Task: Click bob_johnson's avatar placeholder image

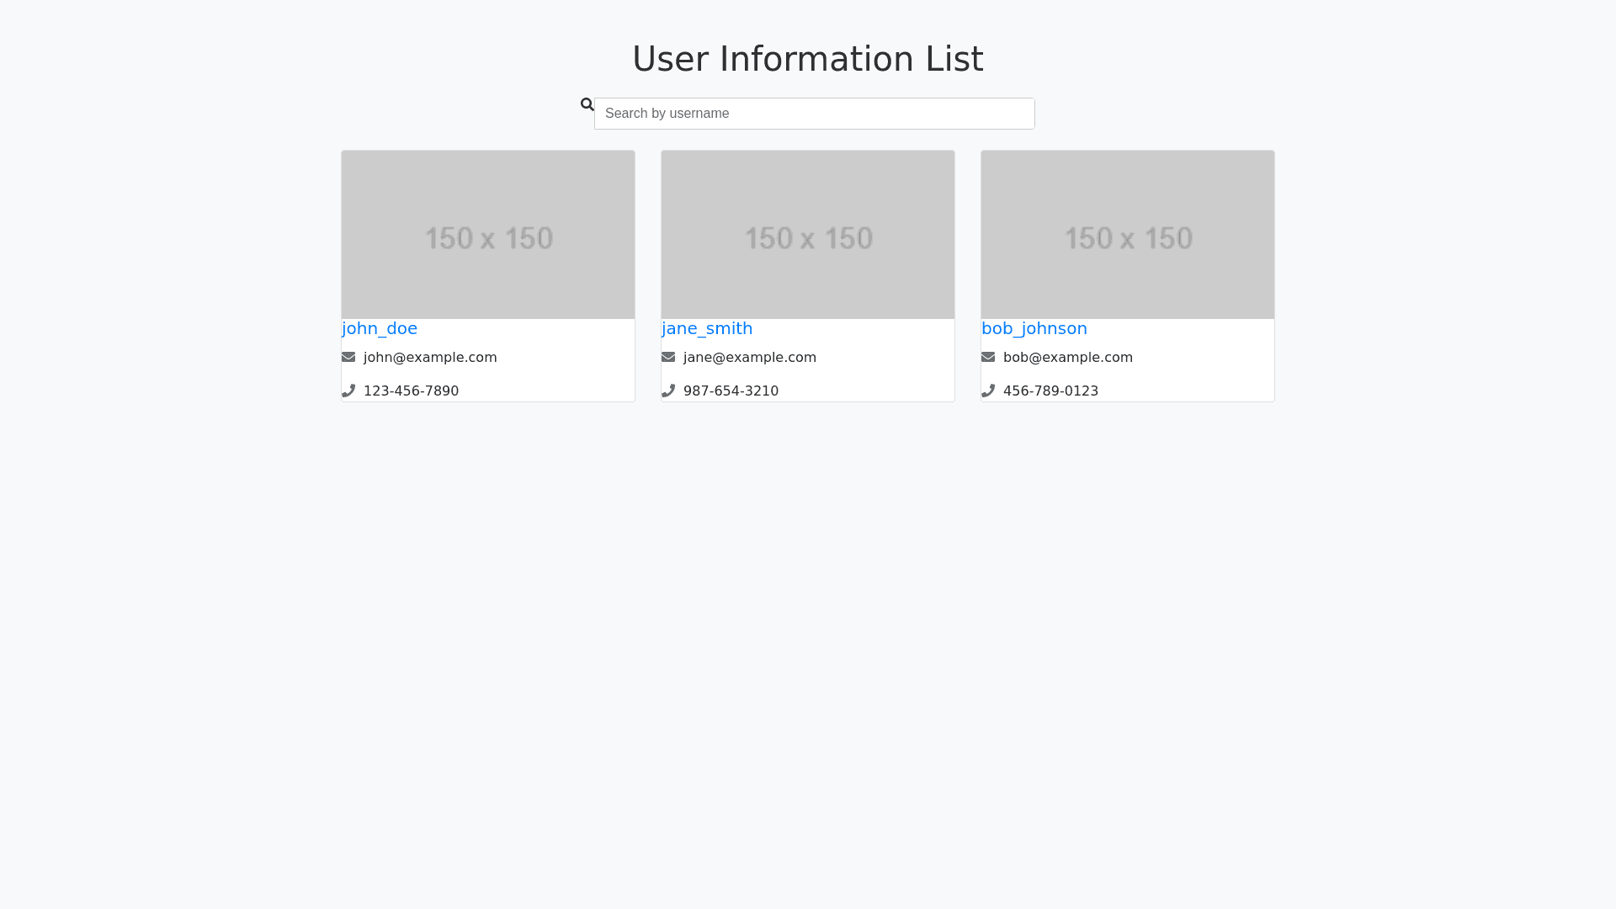Action: [x=1128, y=235]
